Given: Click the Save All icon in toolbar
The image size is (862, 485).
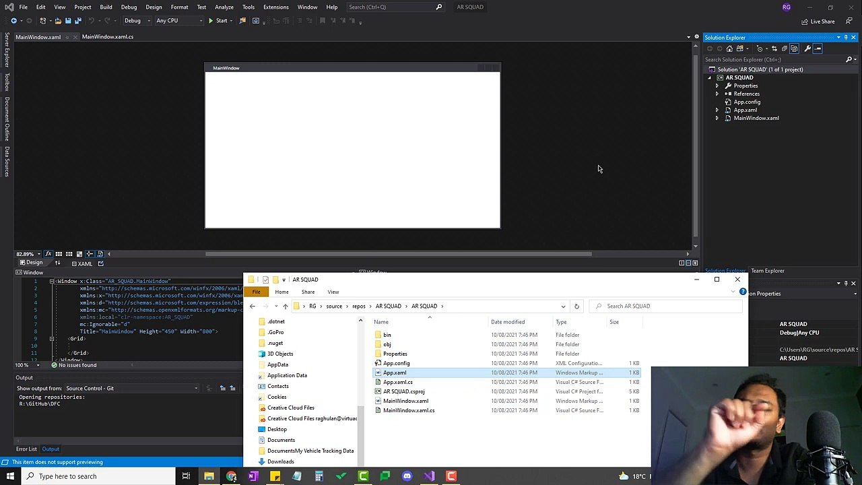Looking at the screenshot, I should coord(77,20).
